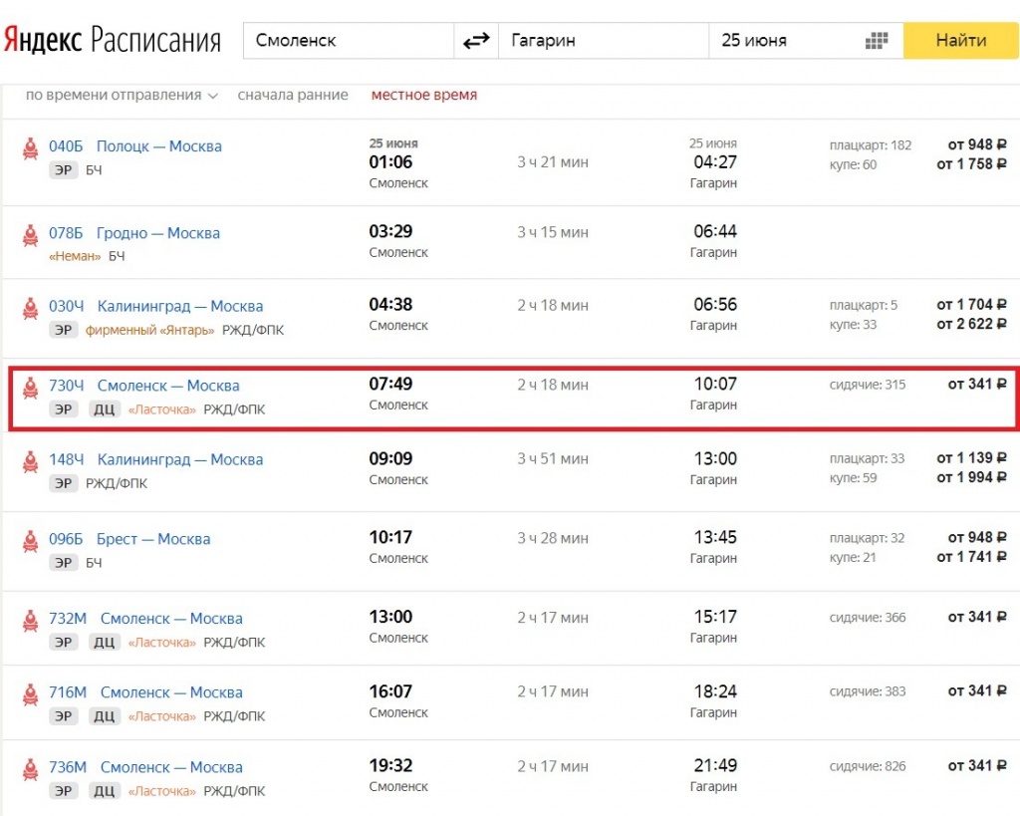Image resolution: width=1020 pixels, height=816 pixels.
Task: Click price 'от 1 758 ₽' for train 040Б
Action: pos(970,164)
